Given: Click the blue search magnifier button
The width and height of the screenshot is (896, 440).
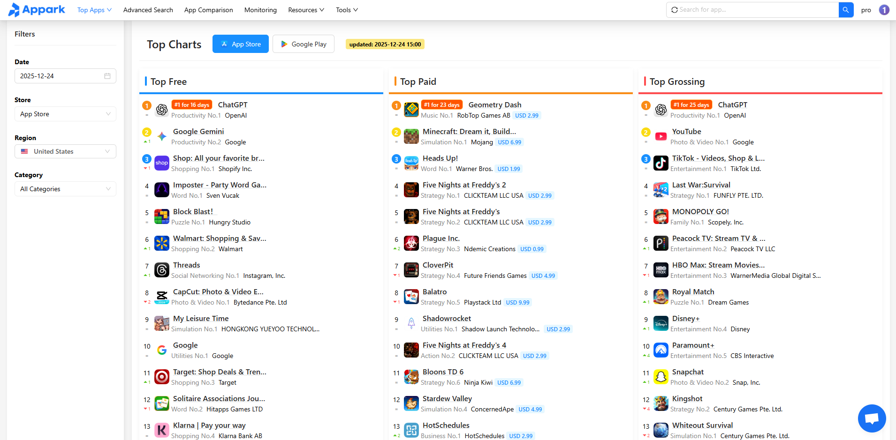Looking at the screenshot, I should [845, 10].
